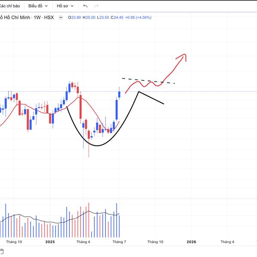This screenshot has width=257, height=257.
Task: Open the Hồ sơ dropdown
Action: (65, 6)
